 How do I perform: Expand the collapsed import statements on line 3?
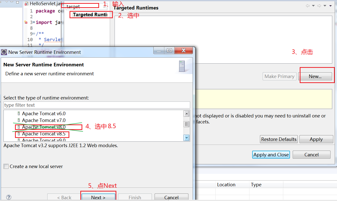34,22
